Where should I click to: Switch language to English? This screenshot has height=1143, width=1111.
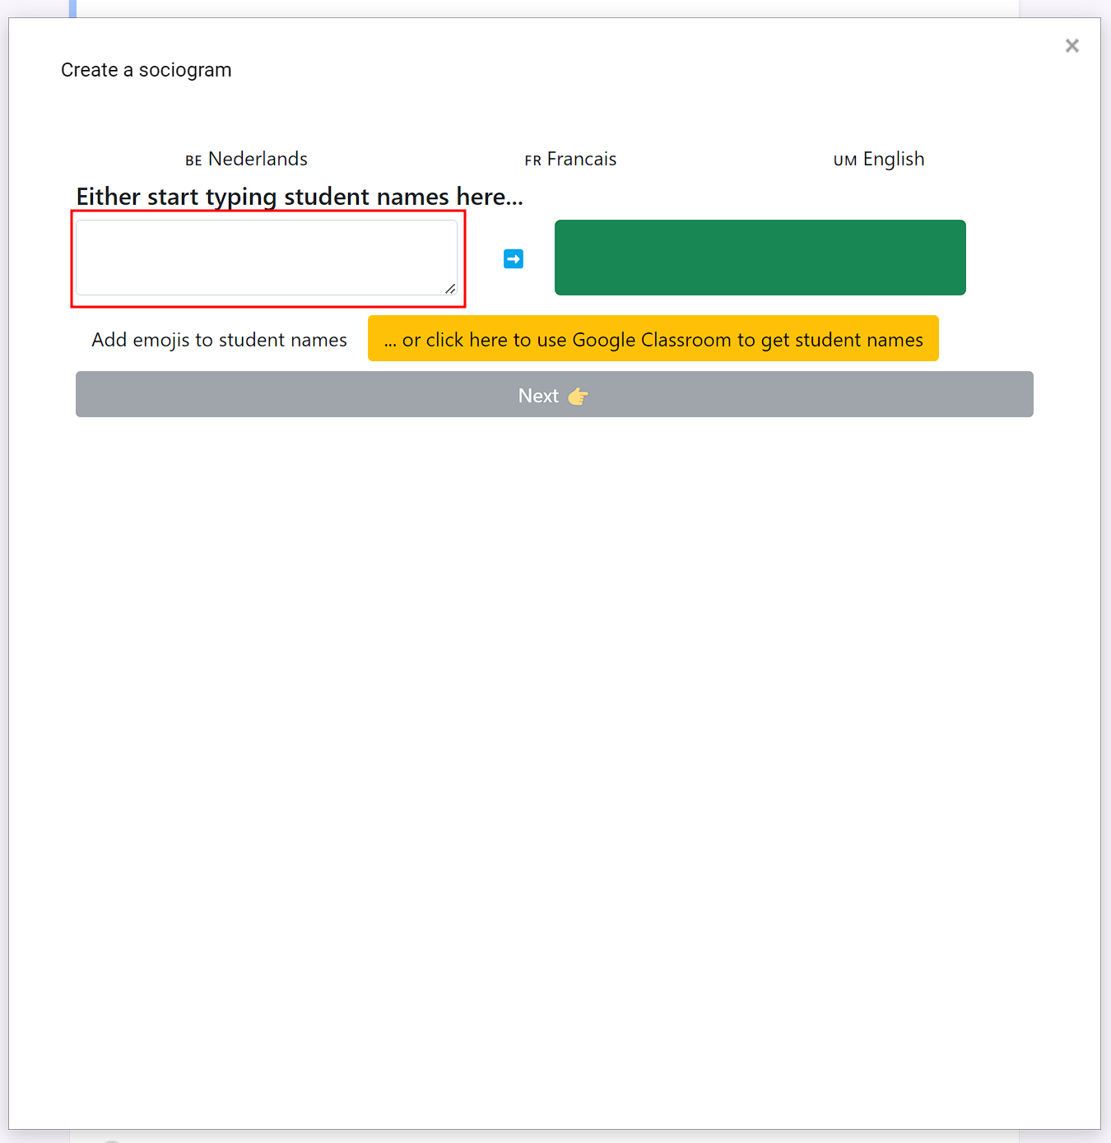[893, 159]
